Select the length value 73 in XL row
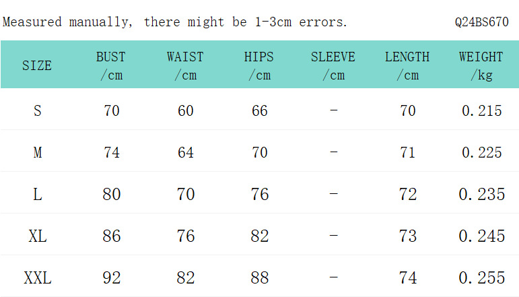 (x=407, y=236)
